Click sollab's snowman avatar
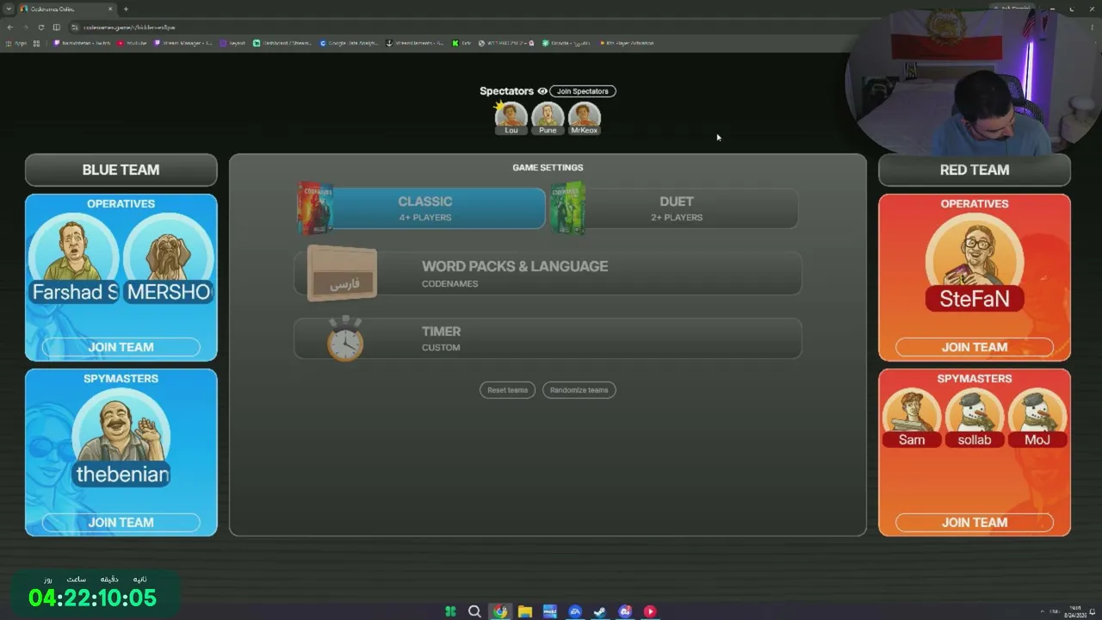The height and width of the screenshot is (620, 1102). [x=975, y=418]
